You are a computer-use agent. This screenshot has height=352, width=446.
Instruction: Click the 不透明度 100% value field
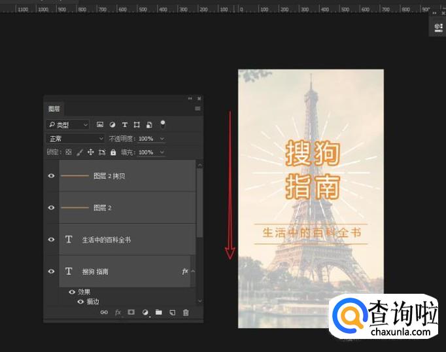[x=146, y=139]
